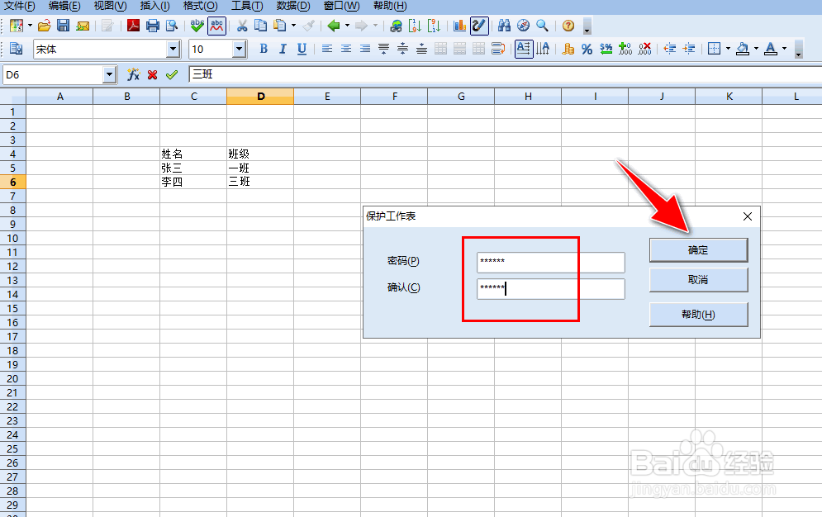Confirm with the 确定 button
Viewport: 822px width, 517px height.
coord(698,249)
